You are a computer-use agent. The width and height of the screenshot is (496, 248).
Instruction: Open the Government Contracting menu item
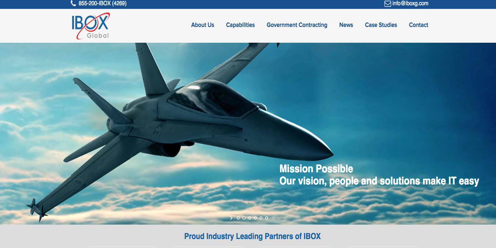pos(297,25)
